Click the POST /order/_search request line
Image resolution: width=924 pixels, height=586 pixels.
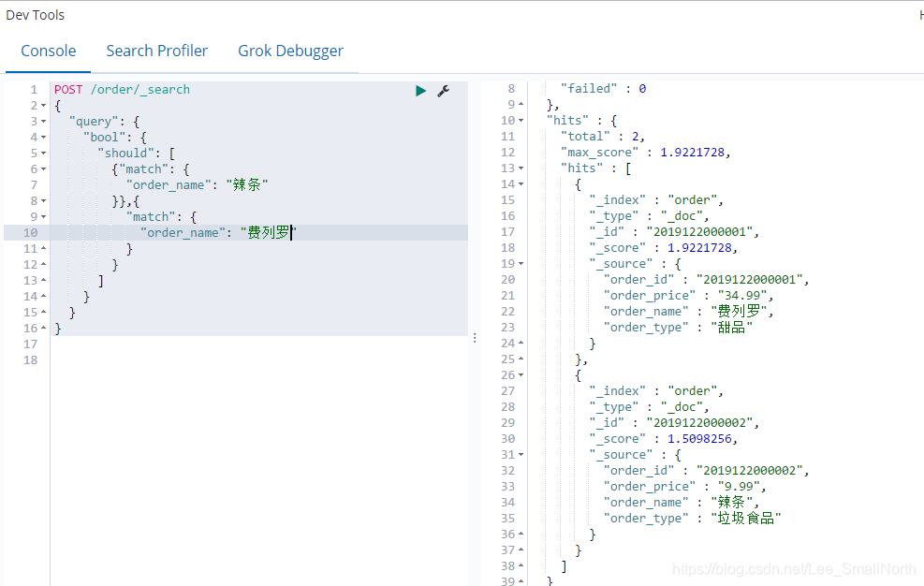[122, 90]
